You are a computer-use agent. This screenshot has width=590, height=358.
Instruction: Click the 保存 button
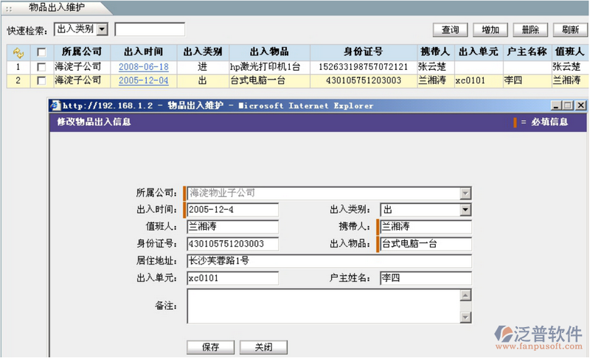(210, 347)
